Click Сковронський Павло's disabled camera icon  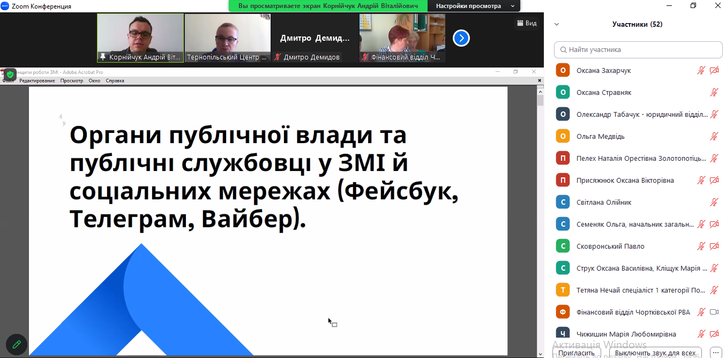(714, 246)
